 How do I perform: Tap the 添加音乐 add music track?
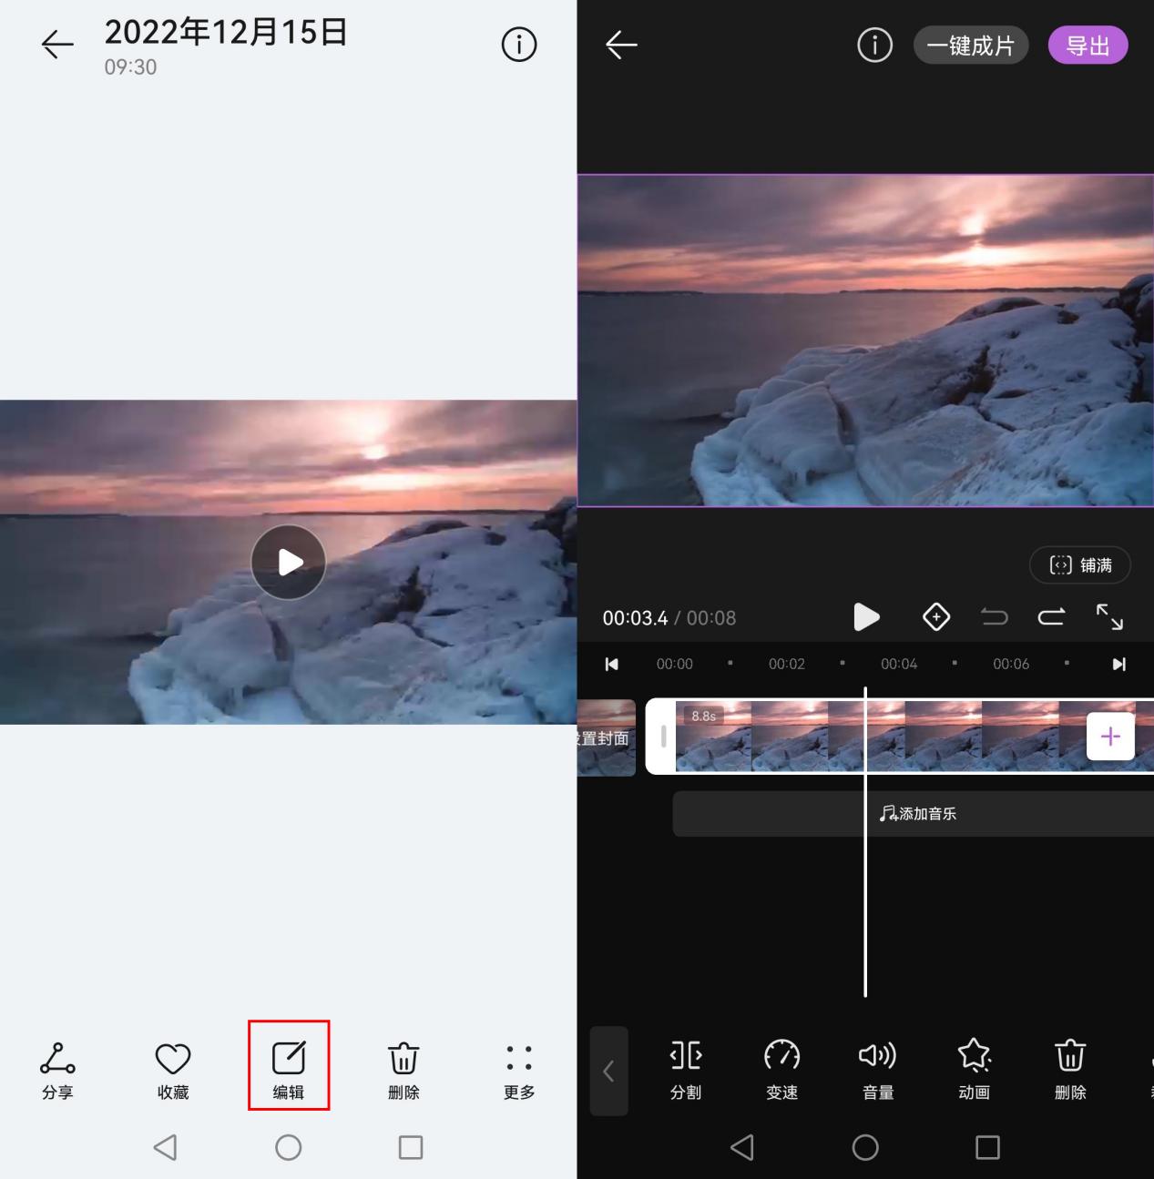(914, 814)
